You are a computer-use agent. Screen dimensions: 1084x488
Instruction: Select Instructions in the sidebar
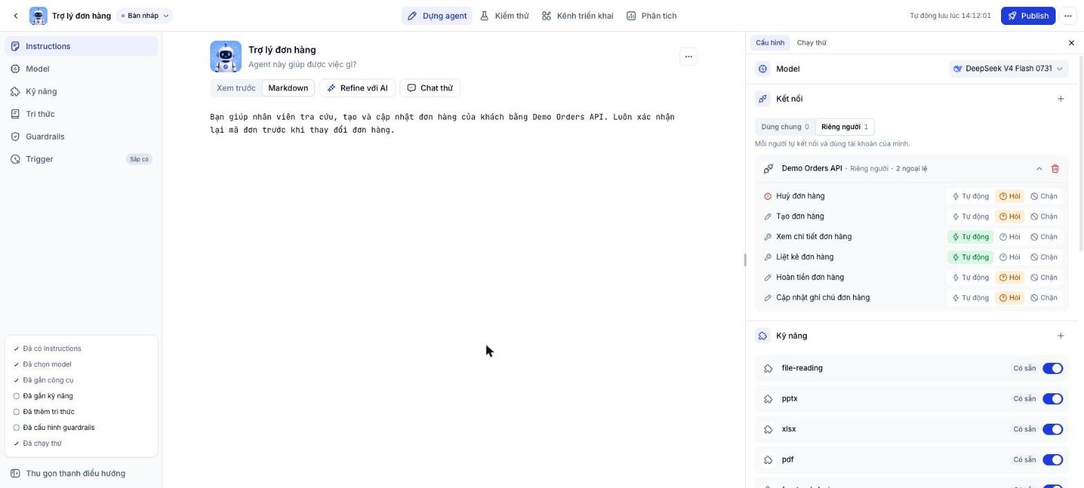(x=81, y=46)
